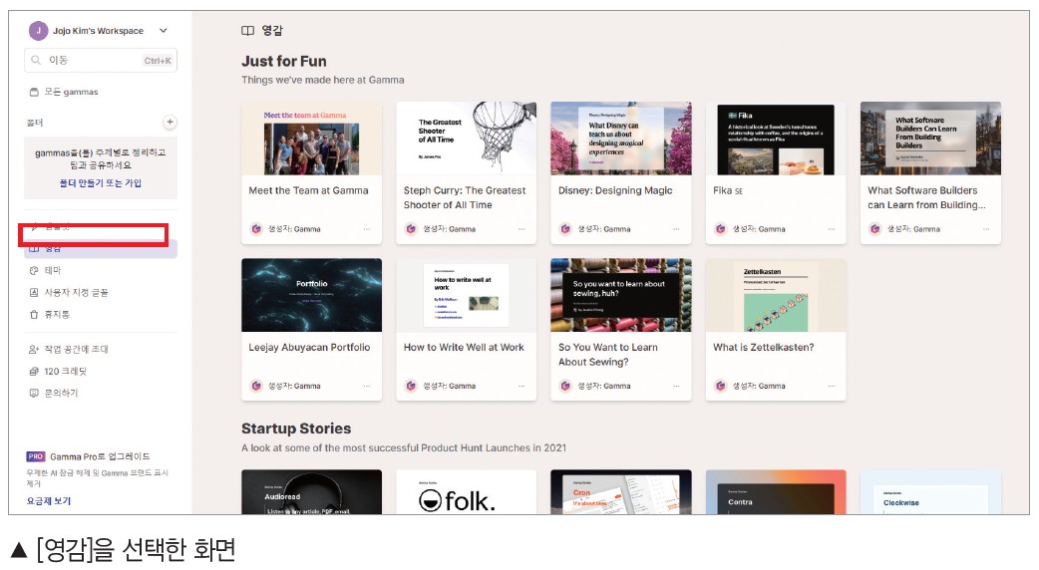Open the 테마 palette icon
The width and height of the screenshot is (1039, 570).
35,270
